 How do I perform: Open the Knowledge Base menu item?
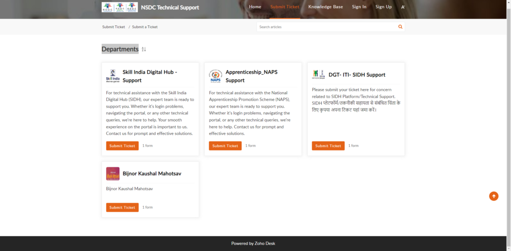point(325,7)
